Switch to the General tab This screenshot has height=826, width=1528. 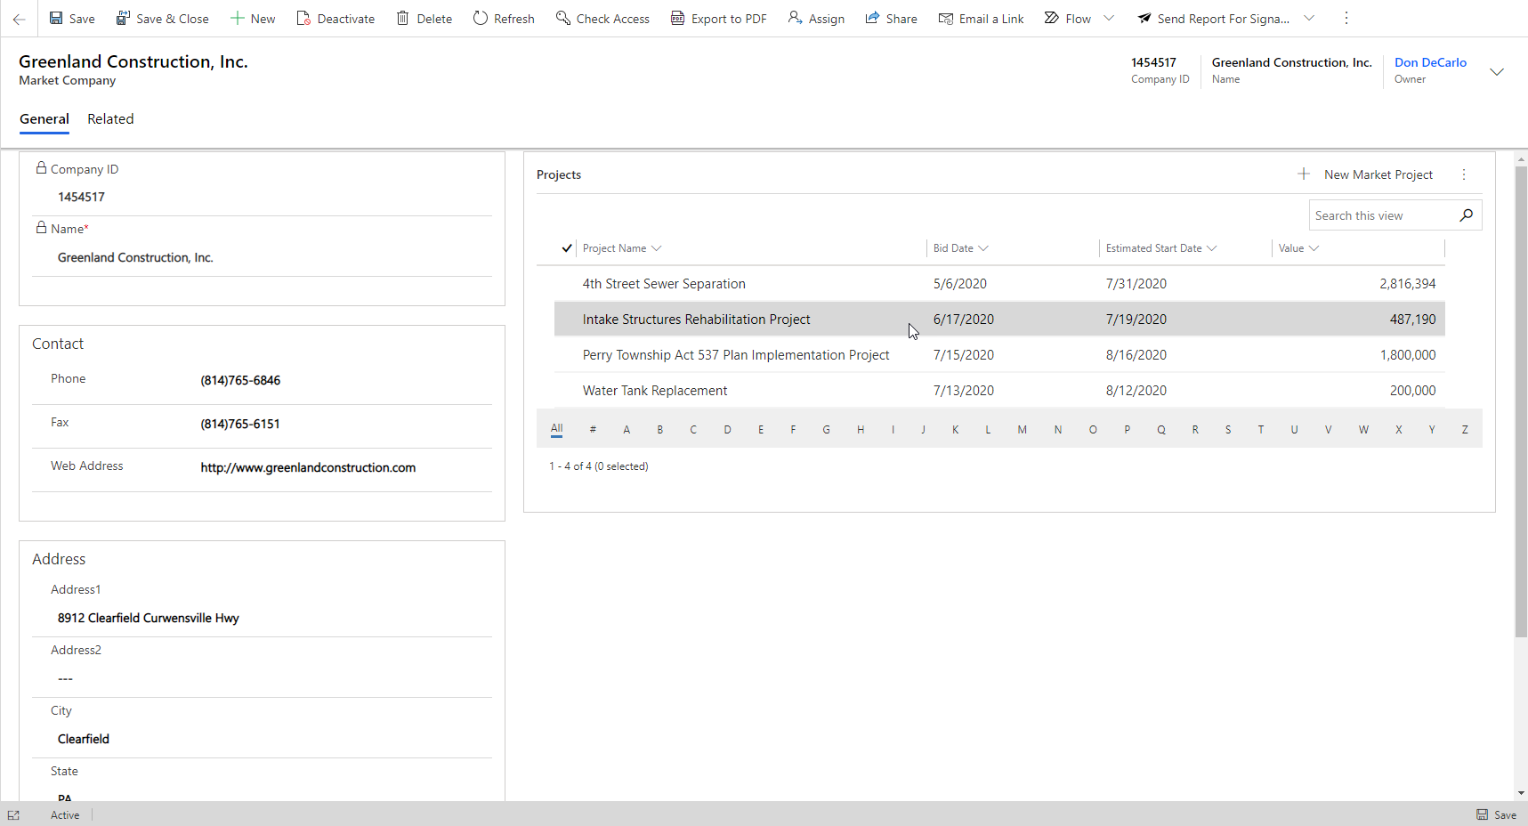point(44,119)
